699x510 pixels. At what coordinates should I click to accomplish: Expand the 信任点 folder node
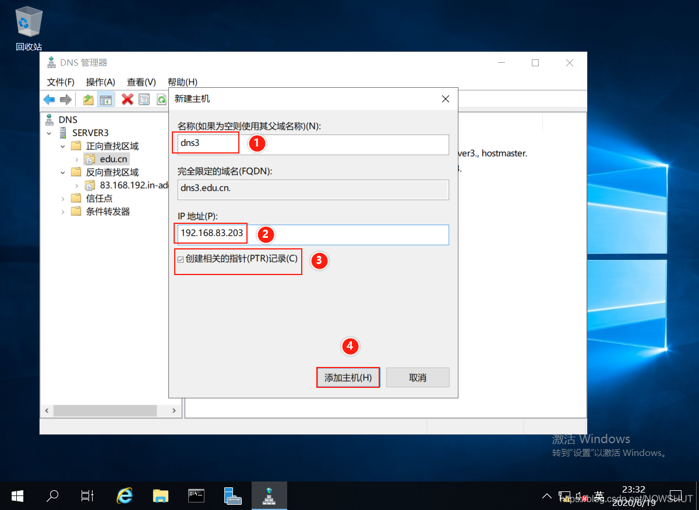(x=63, y=198)
